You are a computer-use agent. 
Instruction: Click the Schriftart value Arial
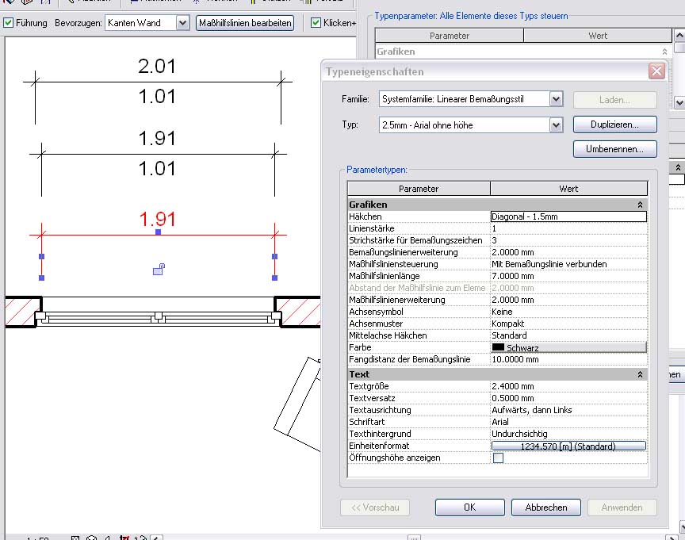568,422
